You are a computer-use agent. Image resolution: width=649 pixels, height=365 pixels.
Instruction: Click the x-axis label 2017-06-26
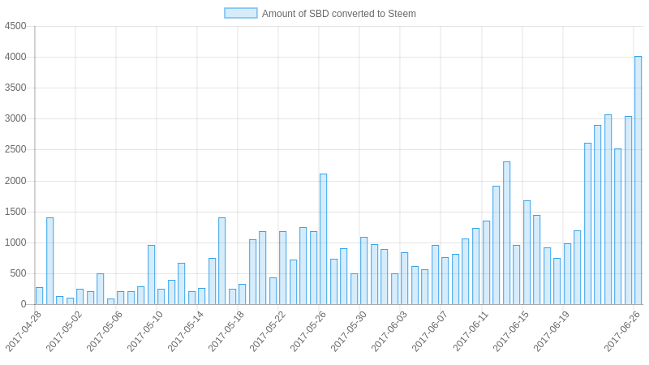(x=622, y=332)
